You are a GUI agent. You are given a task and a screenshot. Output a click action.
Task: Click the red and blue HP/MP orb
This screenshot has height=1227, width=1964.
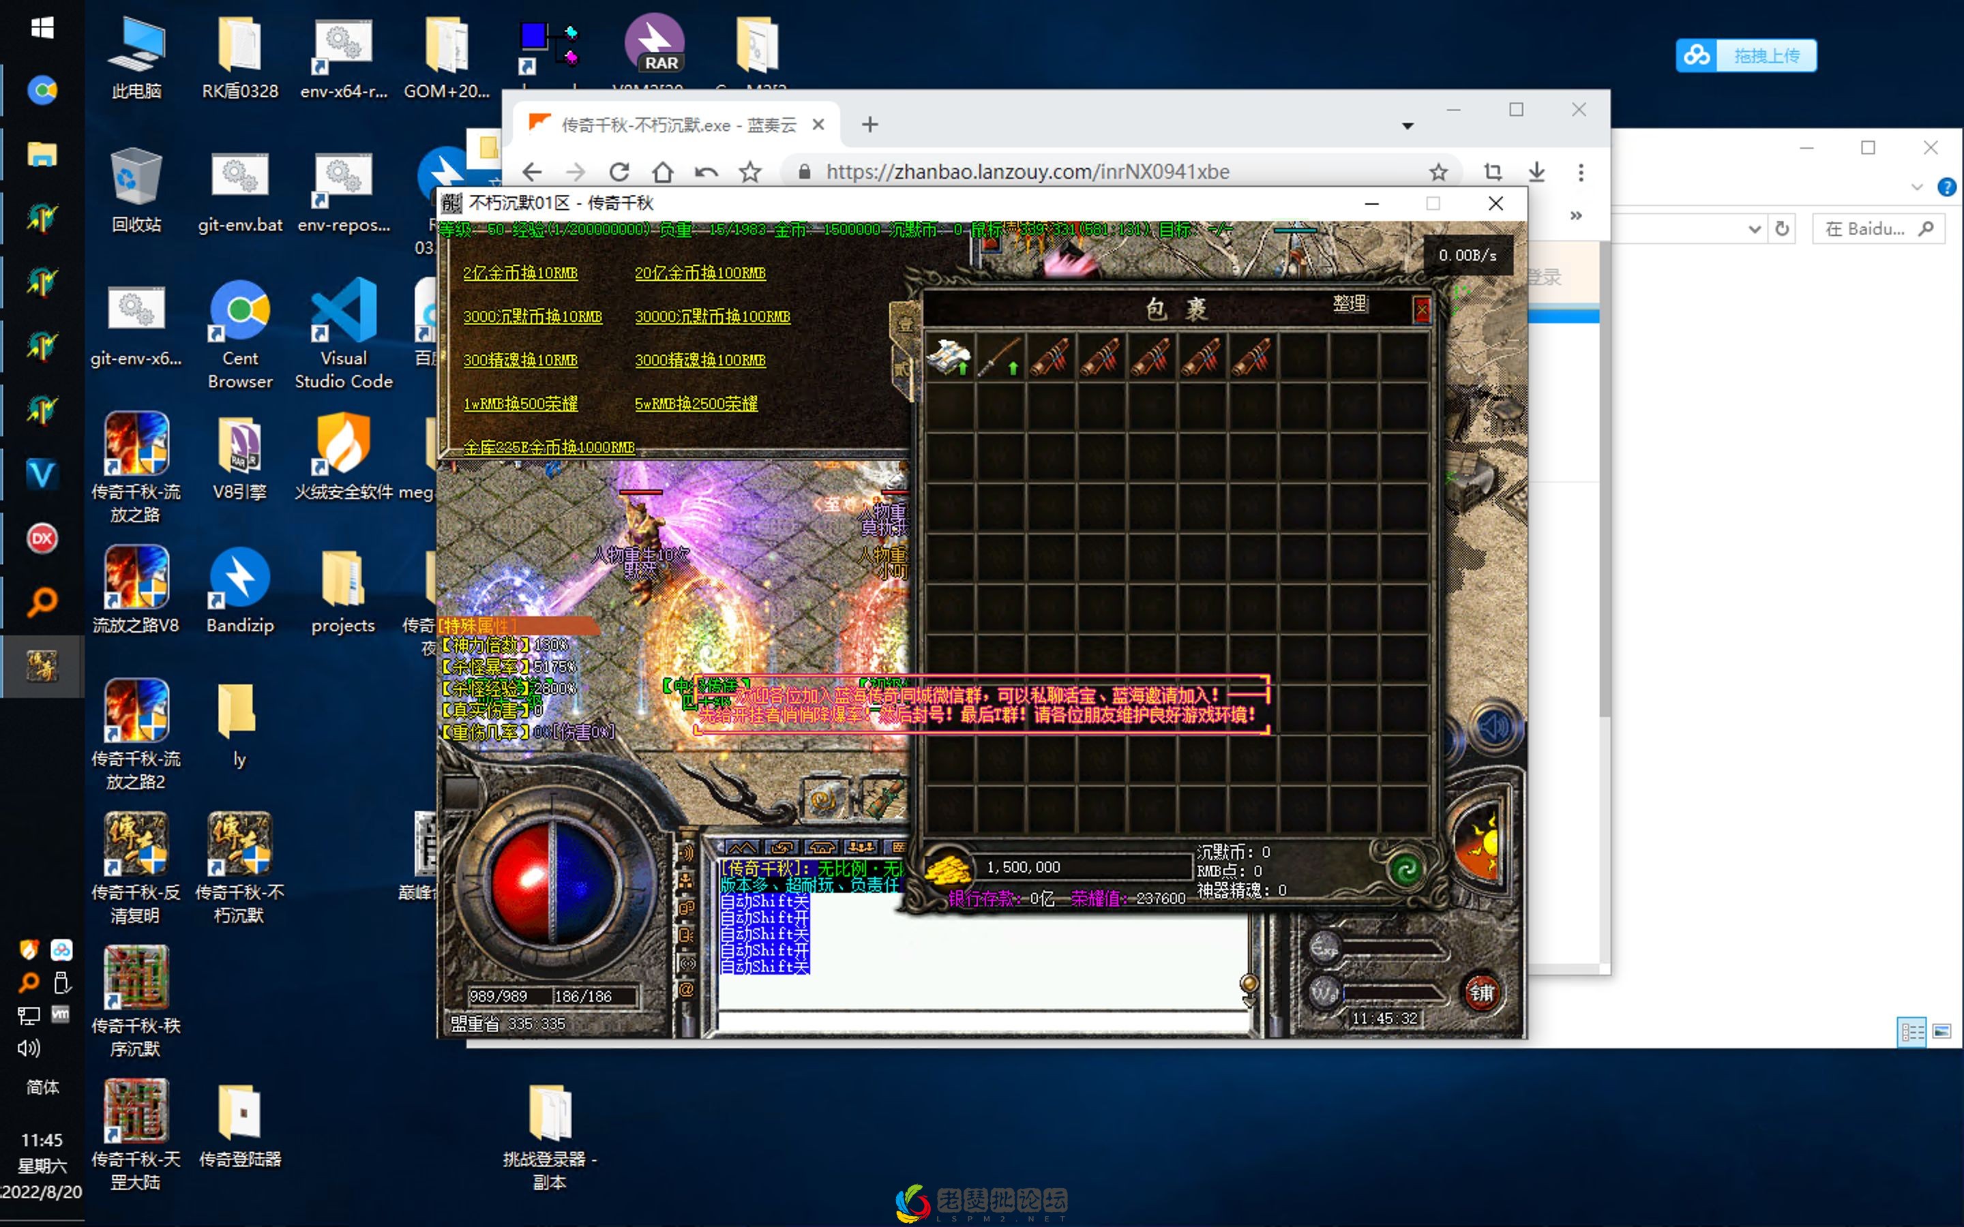pyautogui.click(x=554, y=882)
